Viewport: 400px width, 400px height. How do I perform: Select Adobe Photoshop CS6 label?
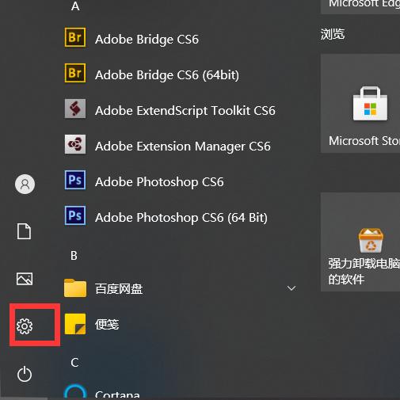[159, 182]
